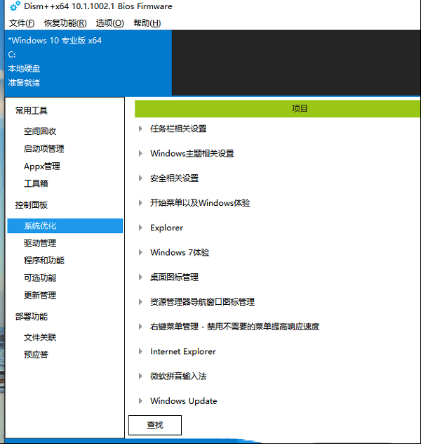Open 空间回收 in the sidebar
The width and height of the screenshot is (421, 444).
coord(40,131)
